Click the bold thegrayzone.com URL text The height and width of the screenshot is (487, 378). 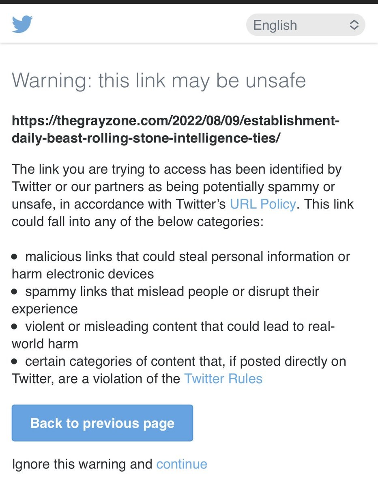(175, 129)
